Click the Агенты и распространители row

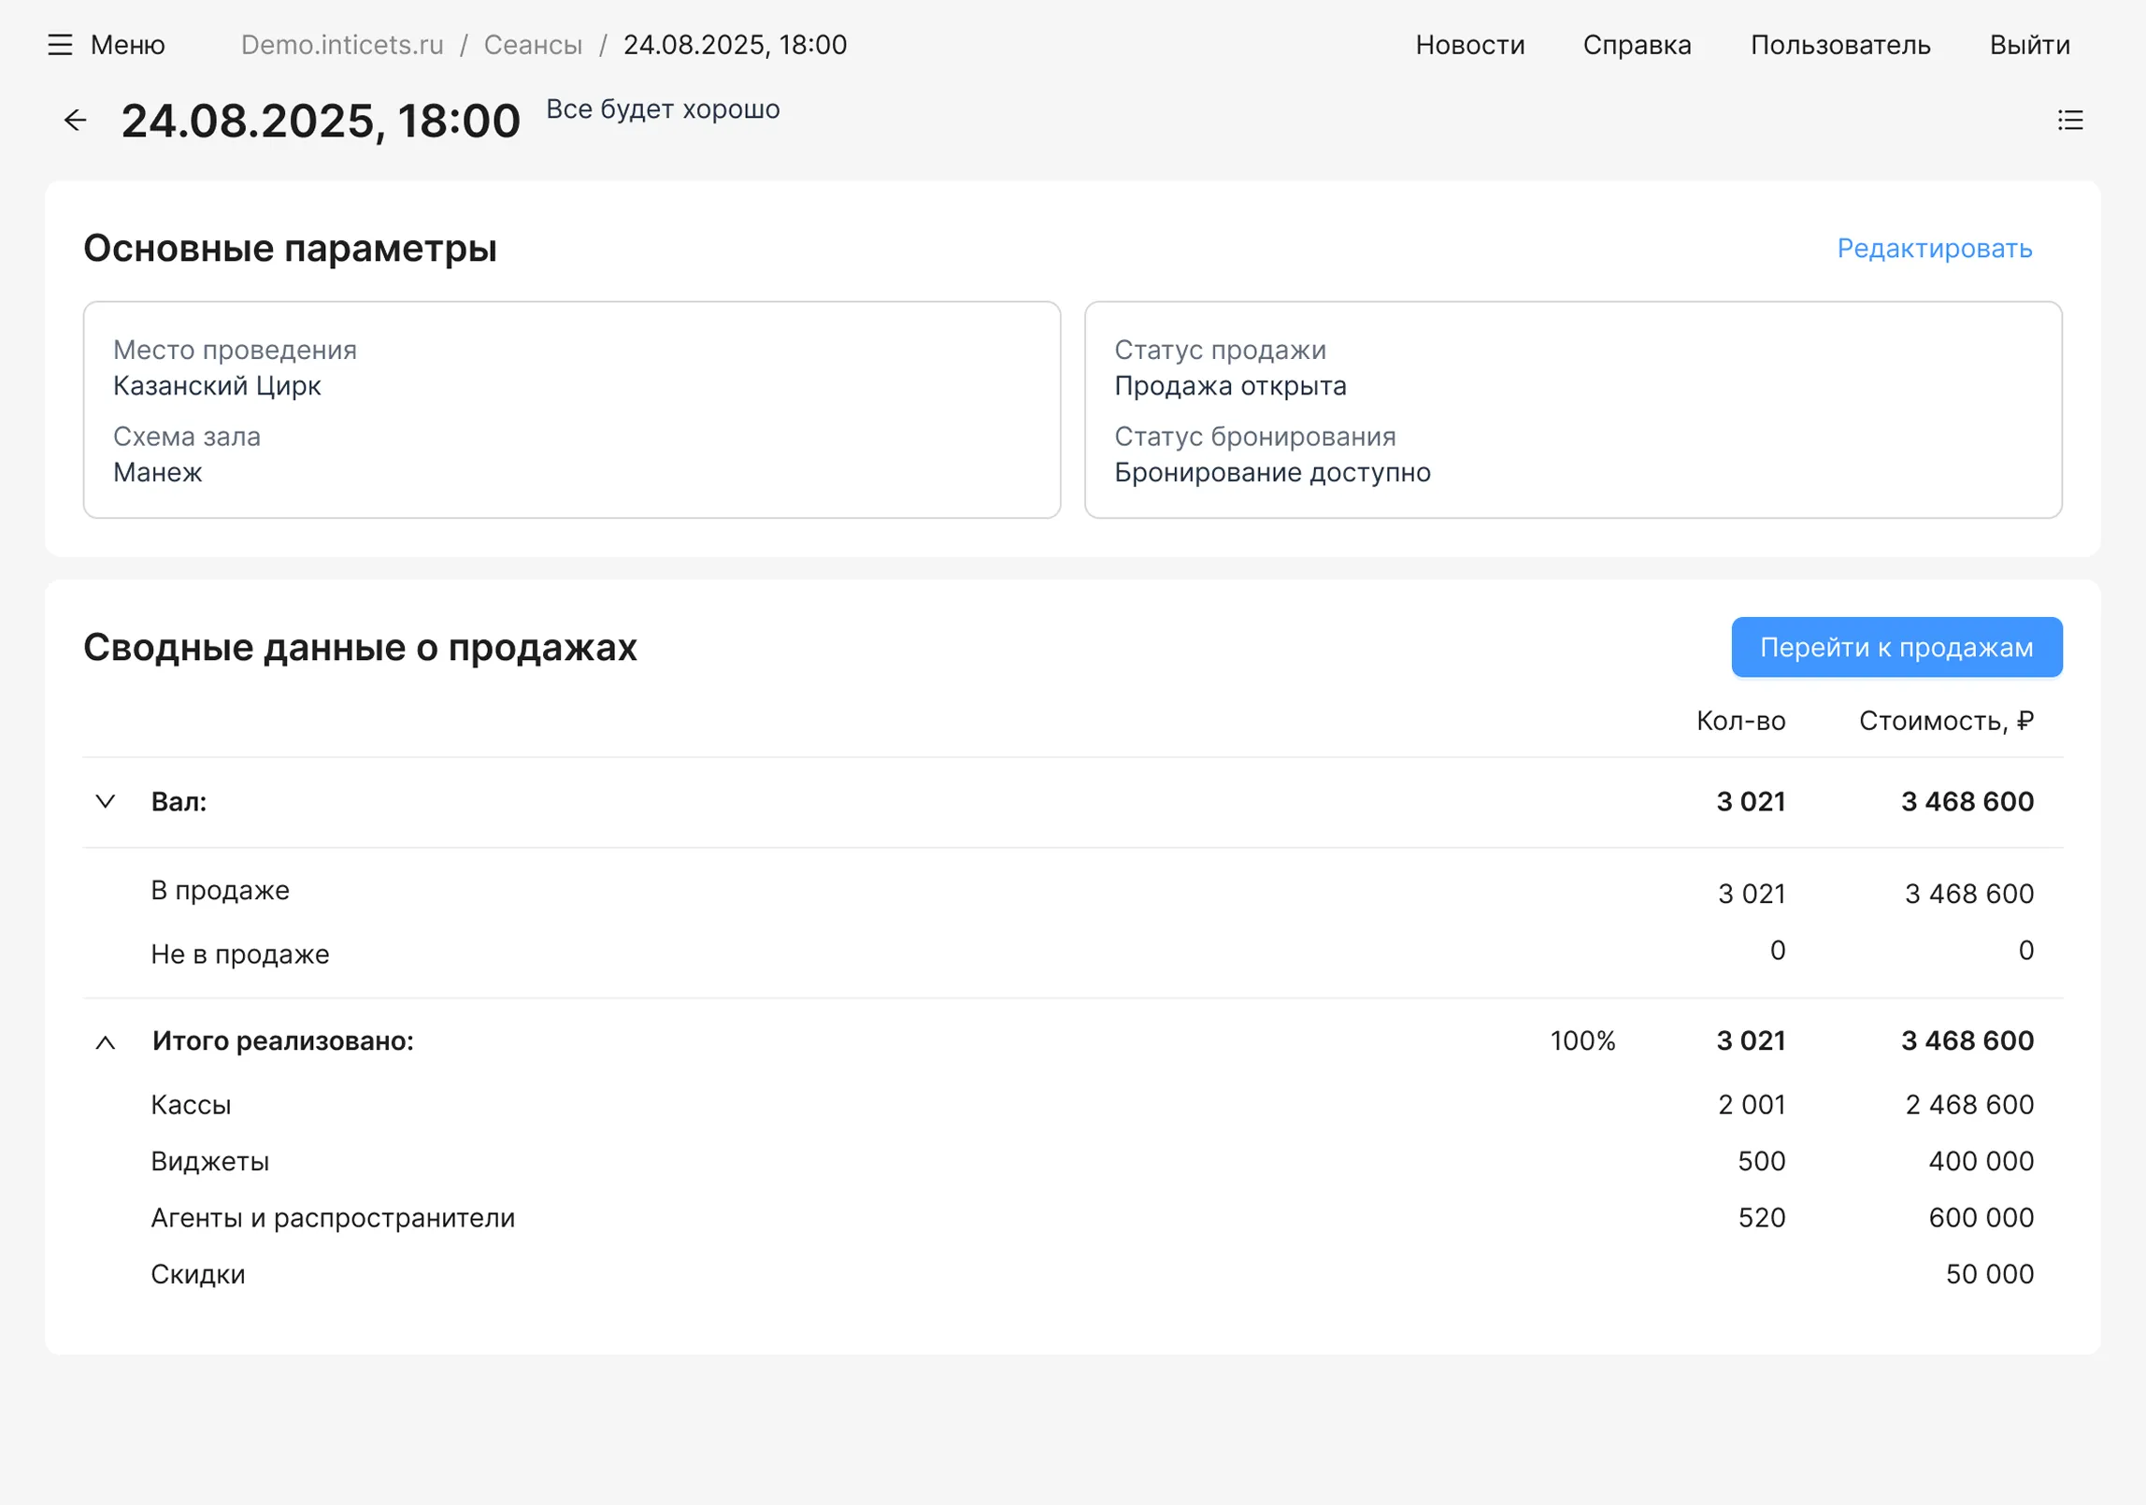point(333,1217)
